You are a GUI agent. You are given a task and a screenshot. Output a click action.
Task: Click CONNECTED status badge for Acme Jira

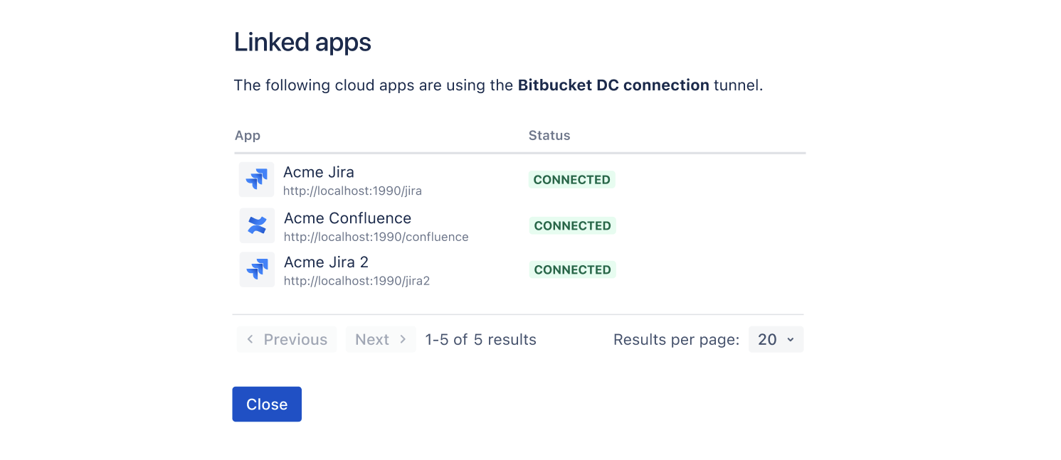(x=571, y=180)
